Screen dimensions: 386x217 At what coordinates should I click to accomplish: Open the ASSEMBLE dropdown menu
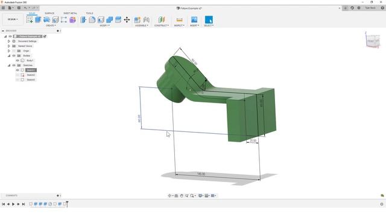pos(142,25)
